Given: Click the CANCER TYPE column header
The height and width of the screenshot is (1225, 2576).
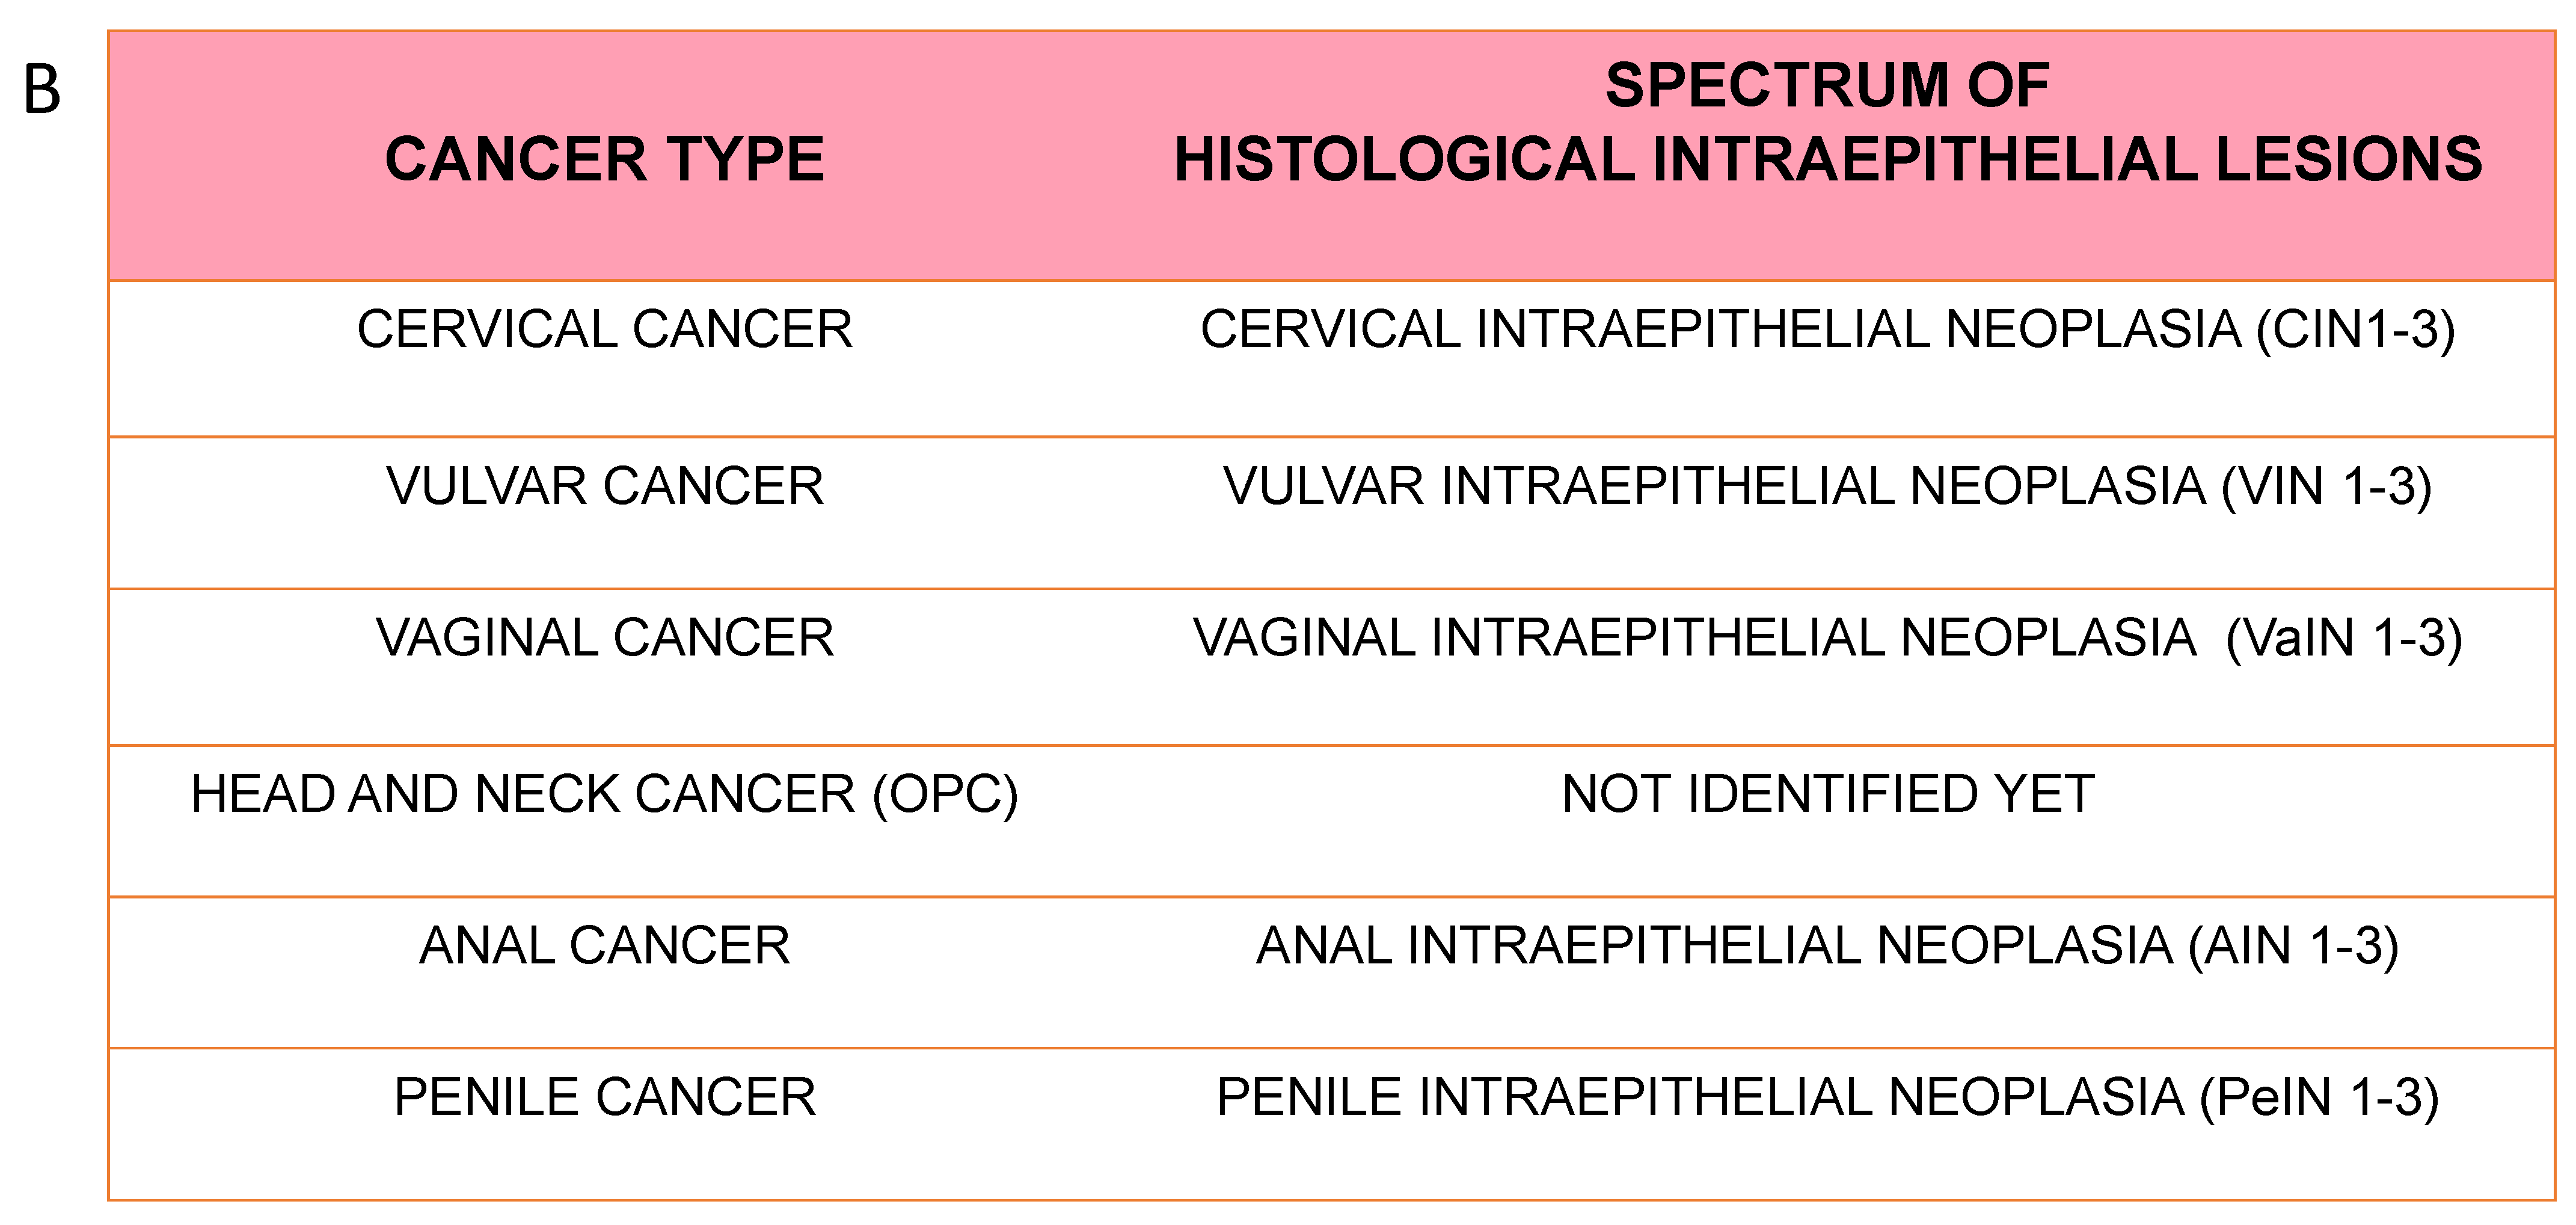Looking at the screenshot, I should pyautogui.click(x=604, y=159).
